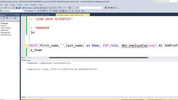The height and width of the screenshot is (100, 178).
Task: Click the Database Engine Query icon
Action: [x=35, y=8]
